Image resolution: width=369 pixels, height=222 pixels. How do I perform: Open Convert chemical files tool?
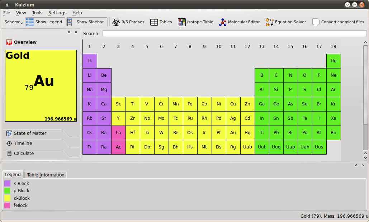339,22
